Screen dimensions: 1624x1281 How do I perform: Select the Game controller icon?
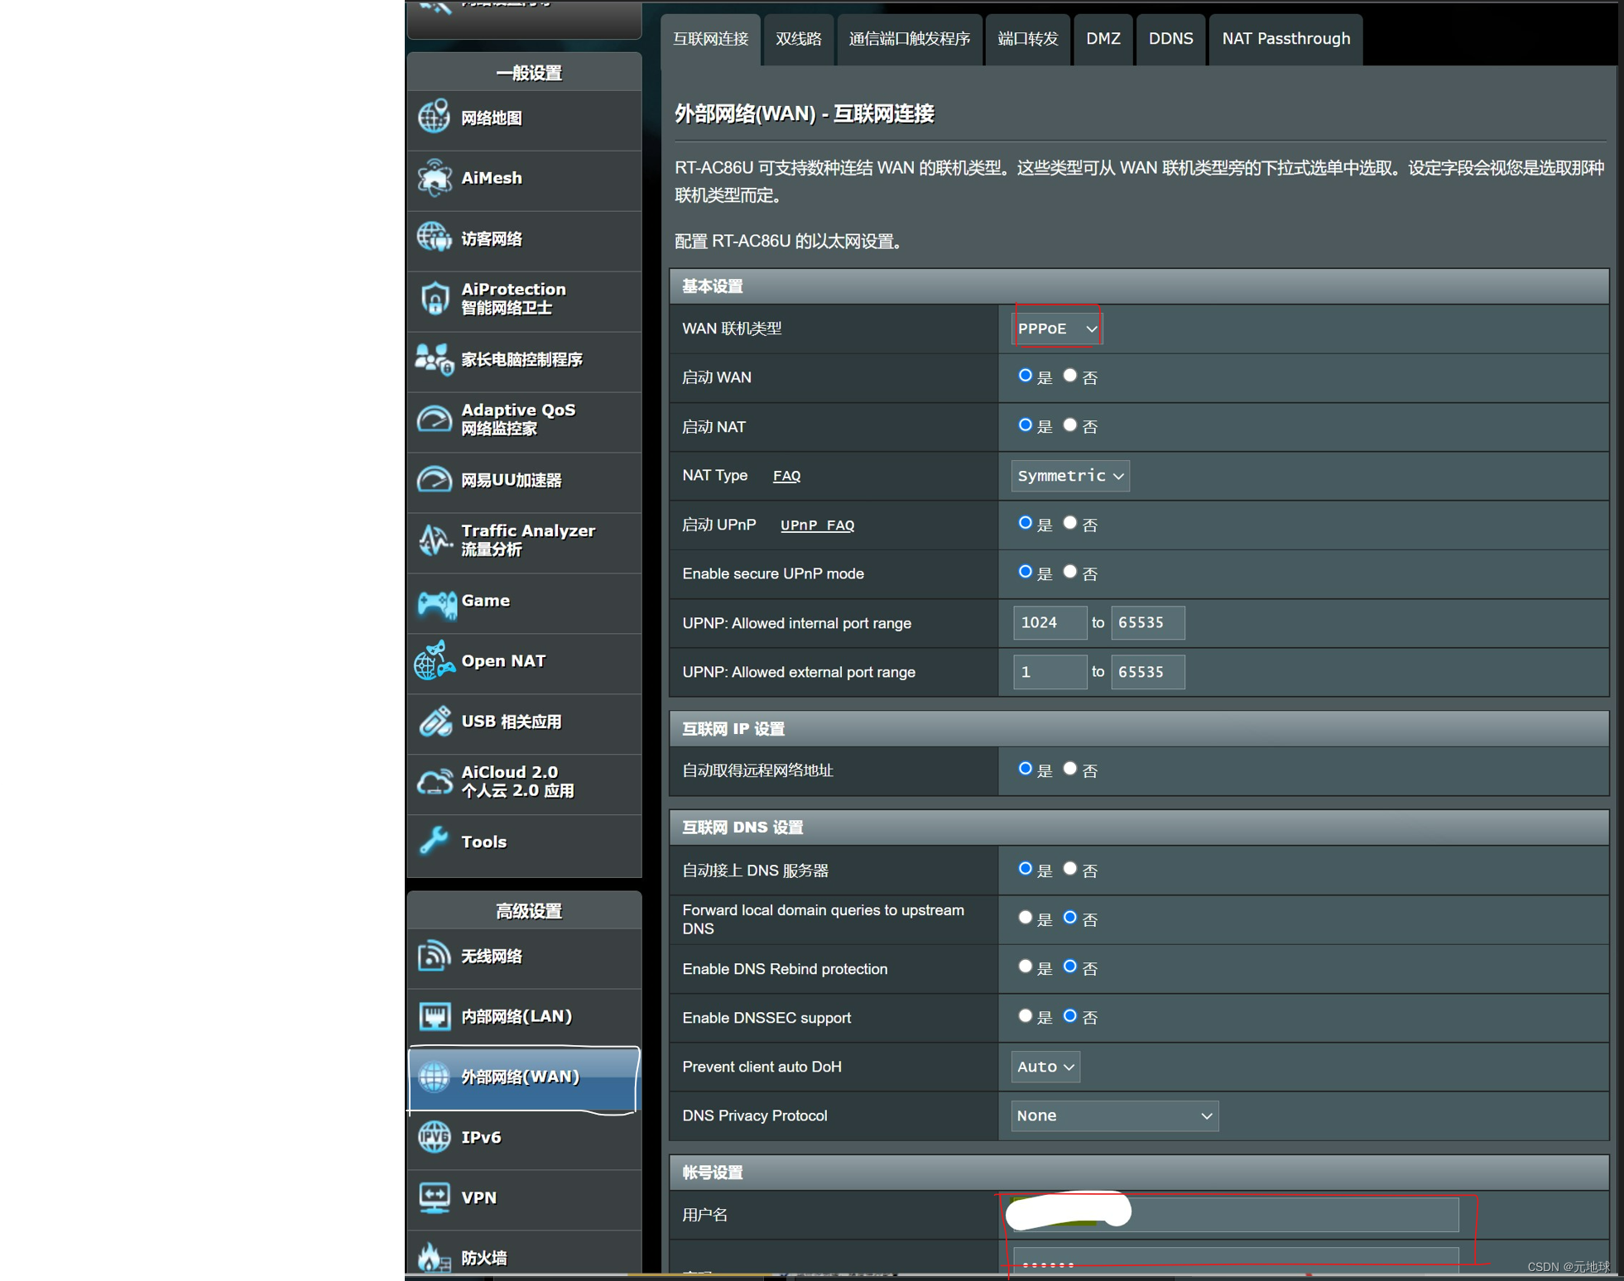point(436,603)
